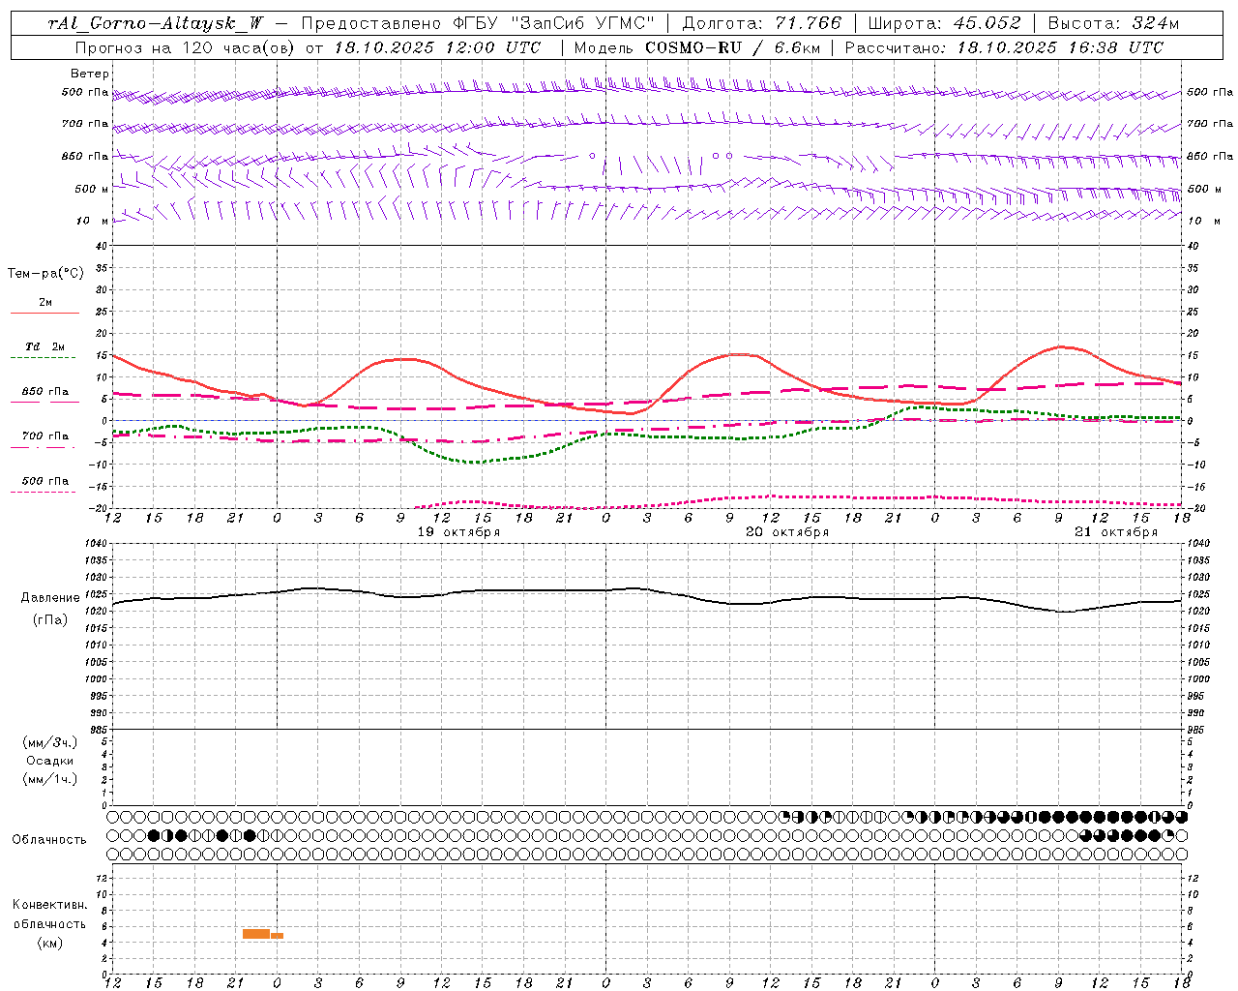Select the Долгота: 71.766 header value
This screenshot has height=991, width=1238.
point(762,23)
